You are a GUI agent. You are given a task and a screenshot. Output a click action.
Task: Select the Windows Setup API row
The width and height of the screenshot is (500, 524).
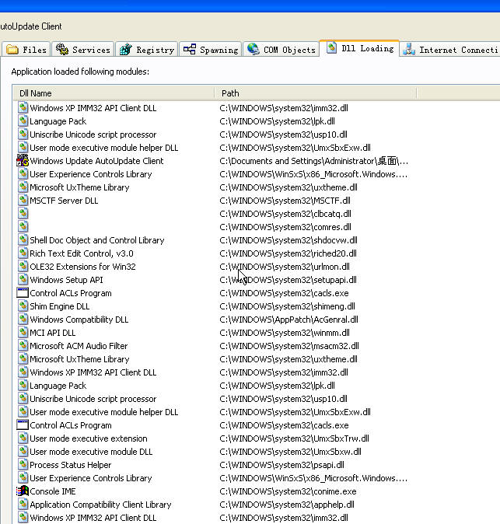66,280
